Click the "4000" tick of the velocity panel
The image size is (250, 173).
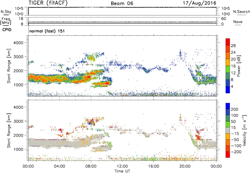tap(18, 107)
